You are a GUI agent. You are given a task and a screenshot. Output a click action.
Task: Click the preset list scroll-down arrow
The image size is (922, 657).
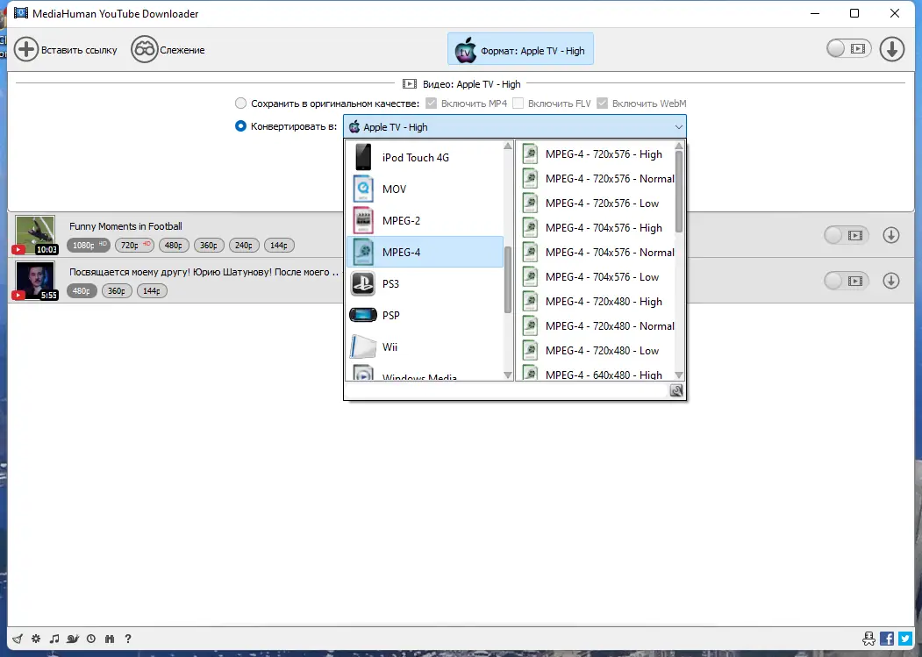679,375
